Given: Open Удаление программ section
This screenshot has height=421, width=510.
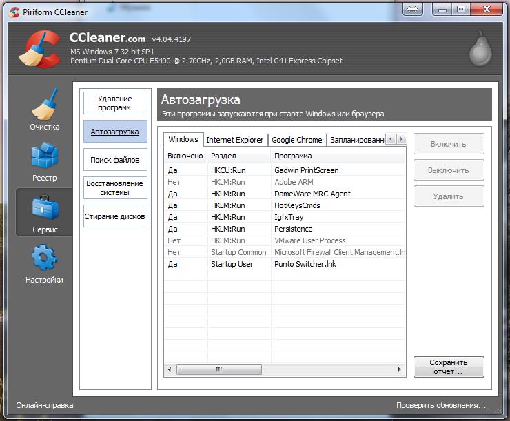Looking at the screenshot, I should click(x=115, y=103).
